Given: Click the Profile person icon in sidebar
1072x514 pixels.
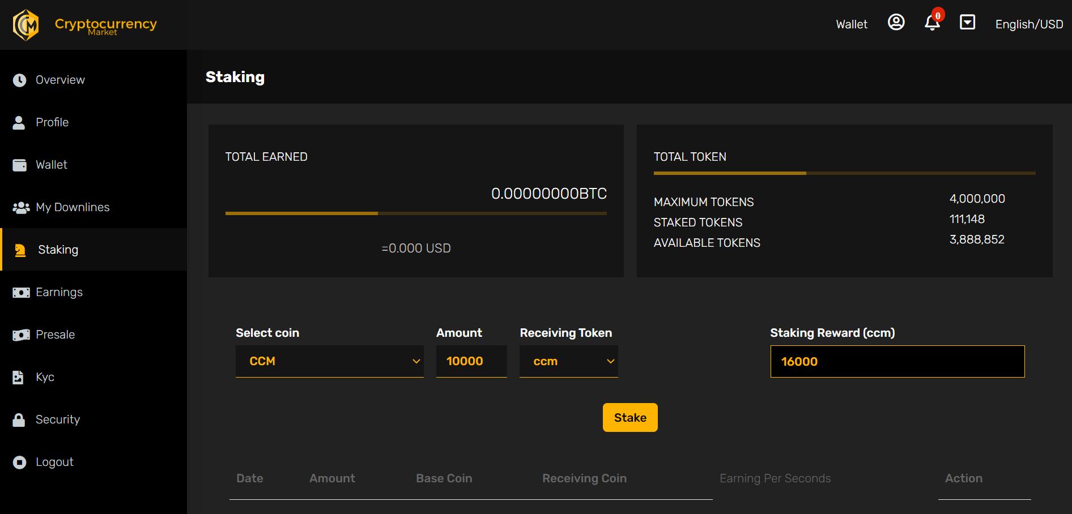Looking at the screenshot, I should (19, 123).
